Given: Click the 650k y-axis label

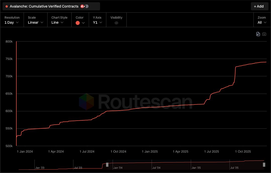Looking at the screenshot, I should [9, 94].
